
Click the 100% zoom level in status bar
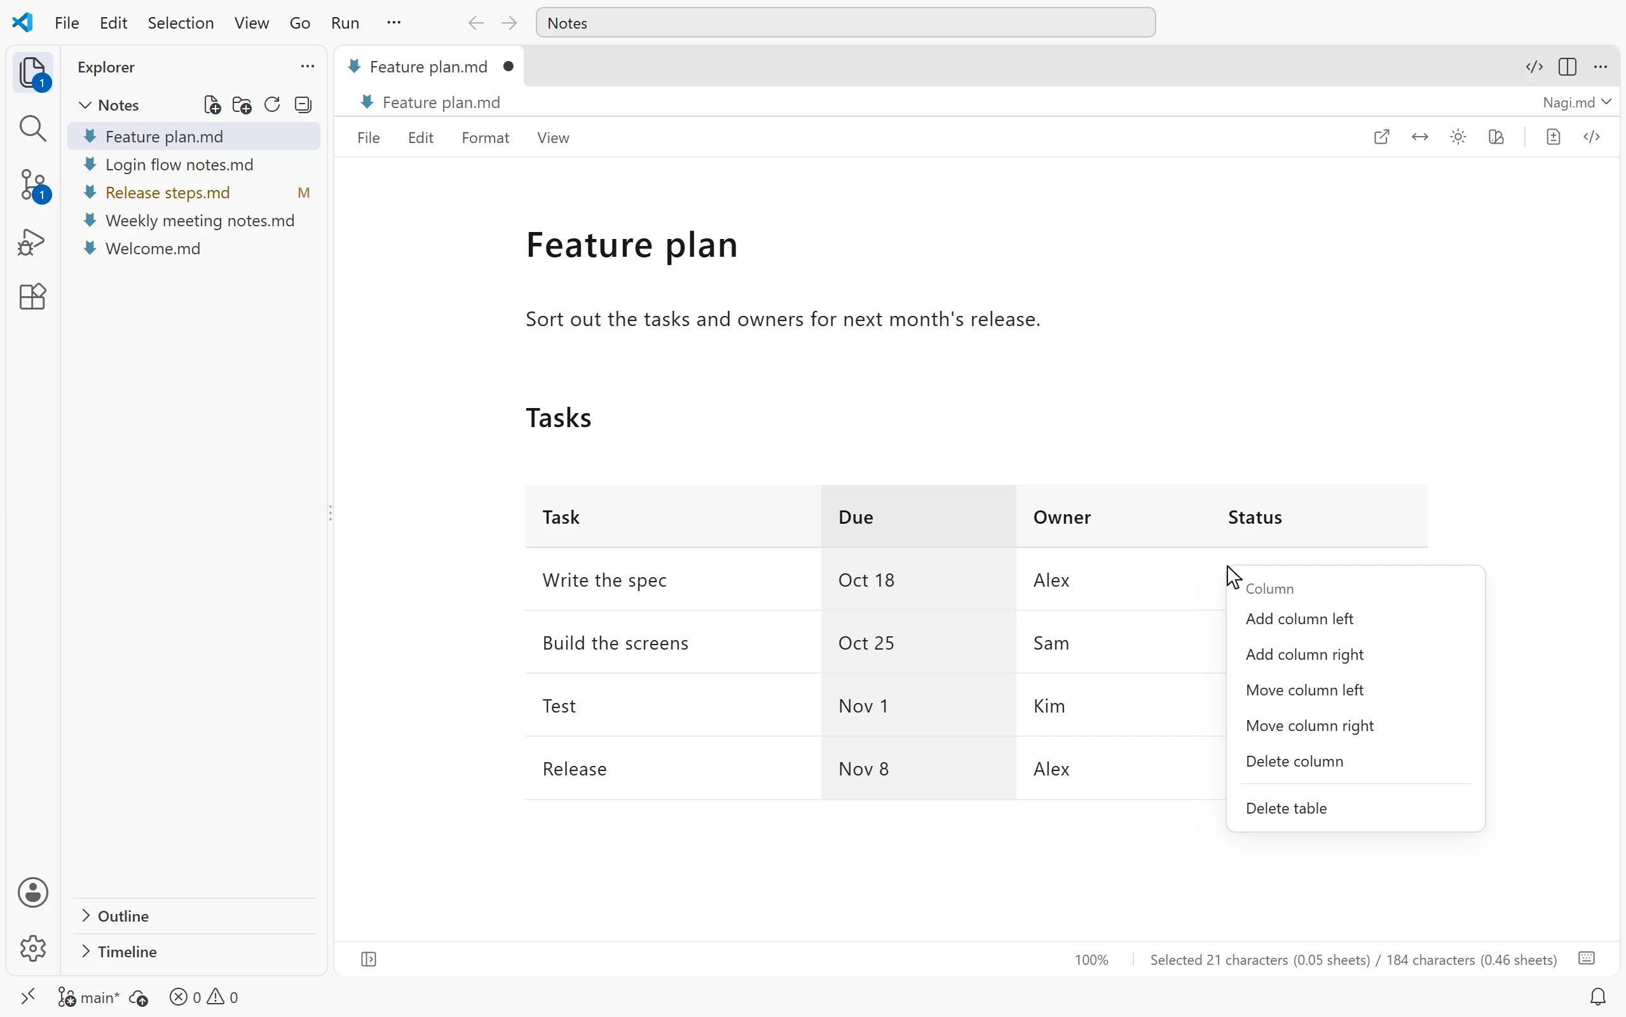click(1091, 960)
